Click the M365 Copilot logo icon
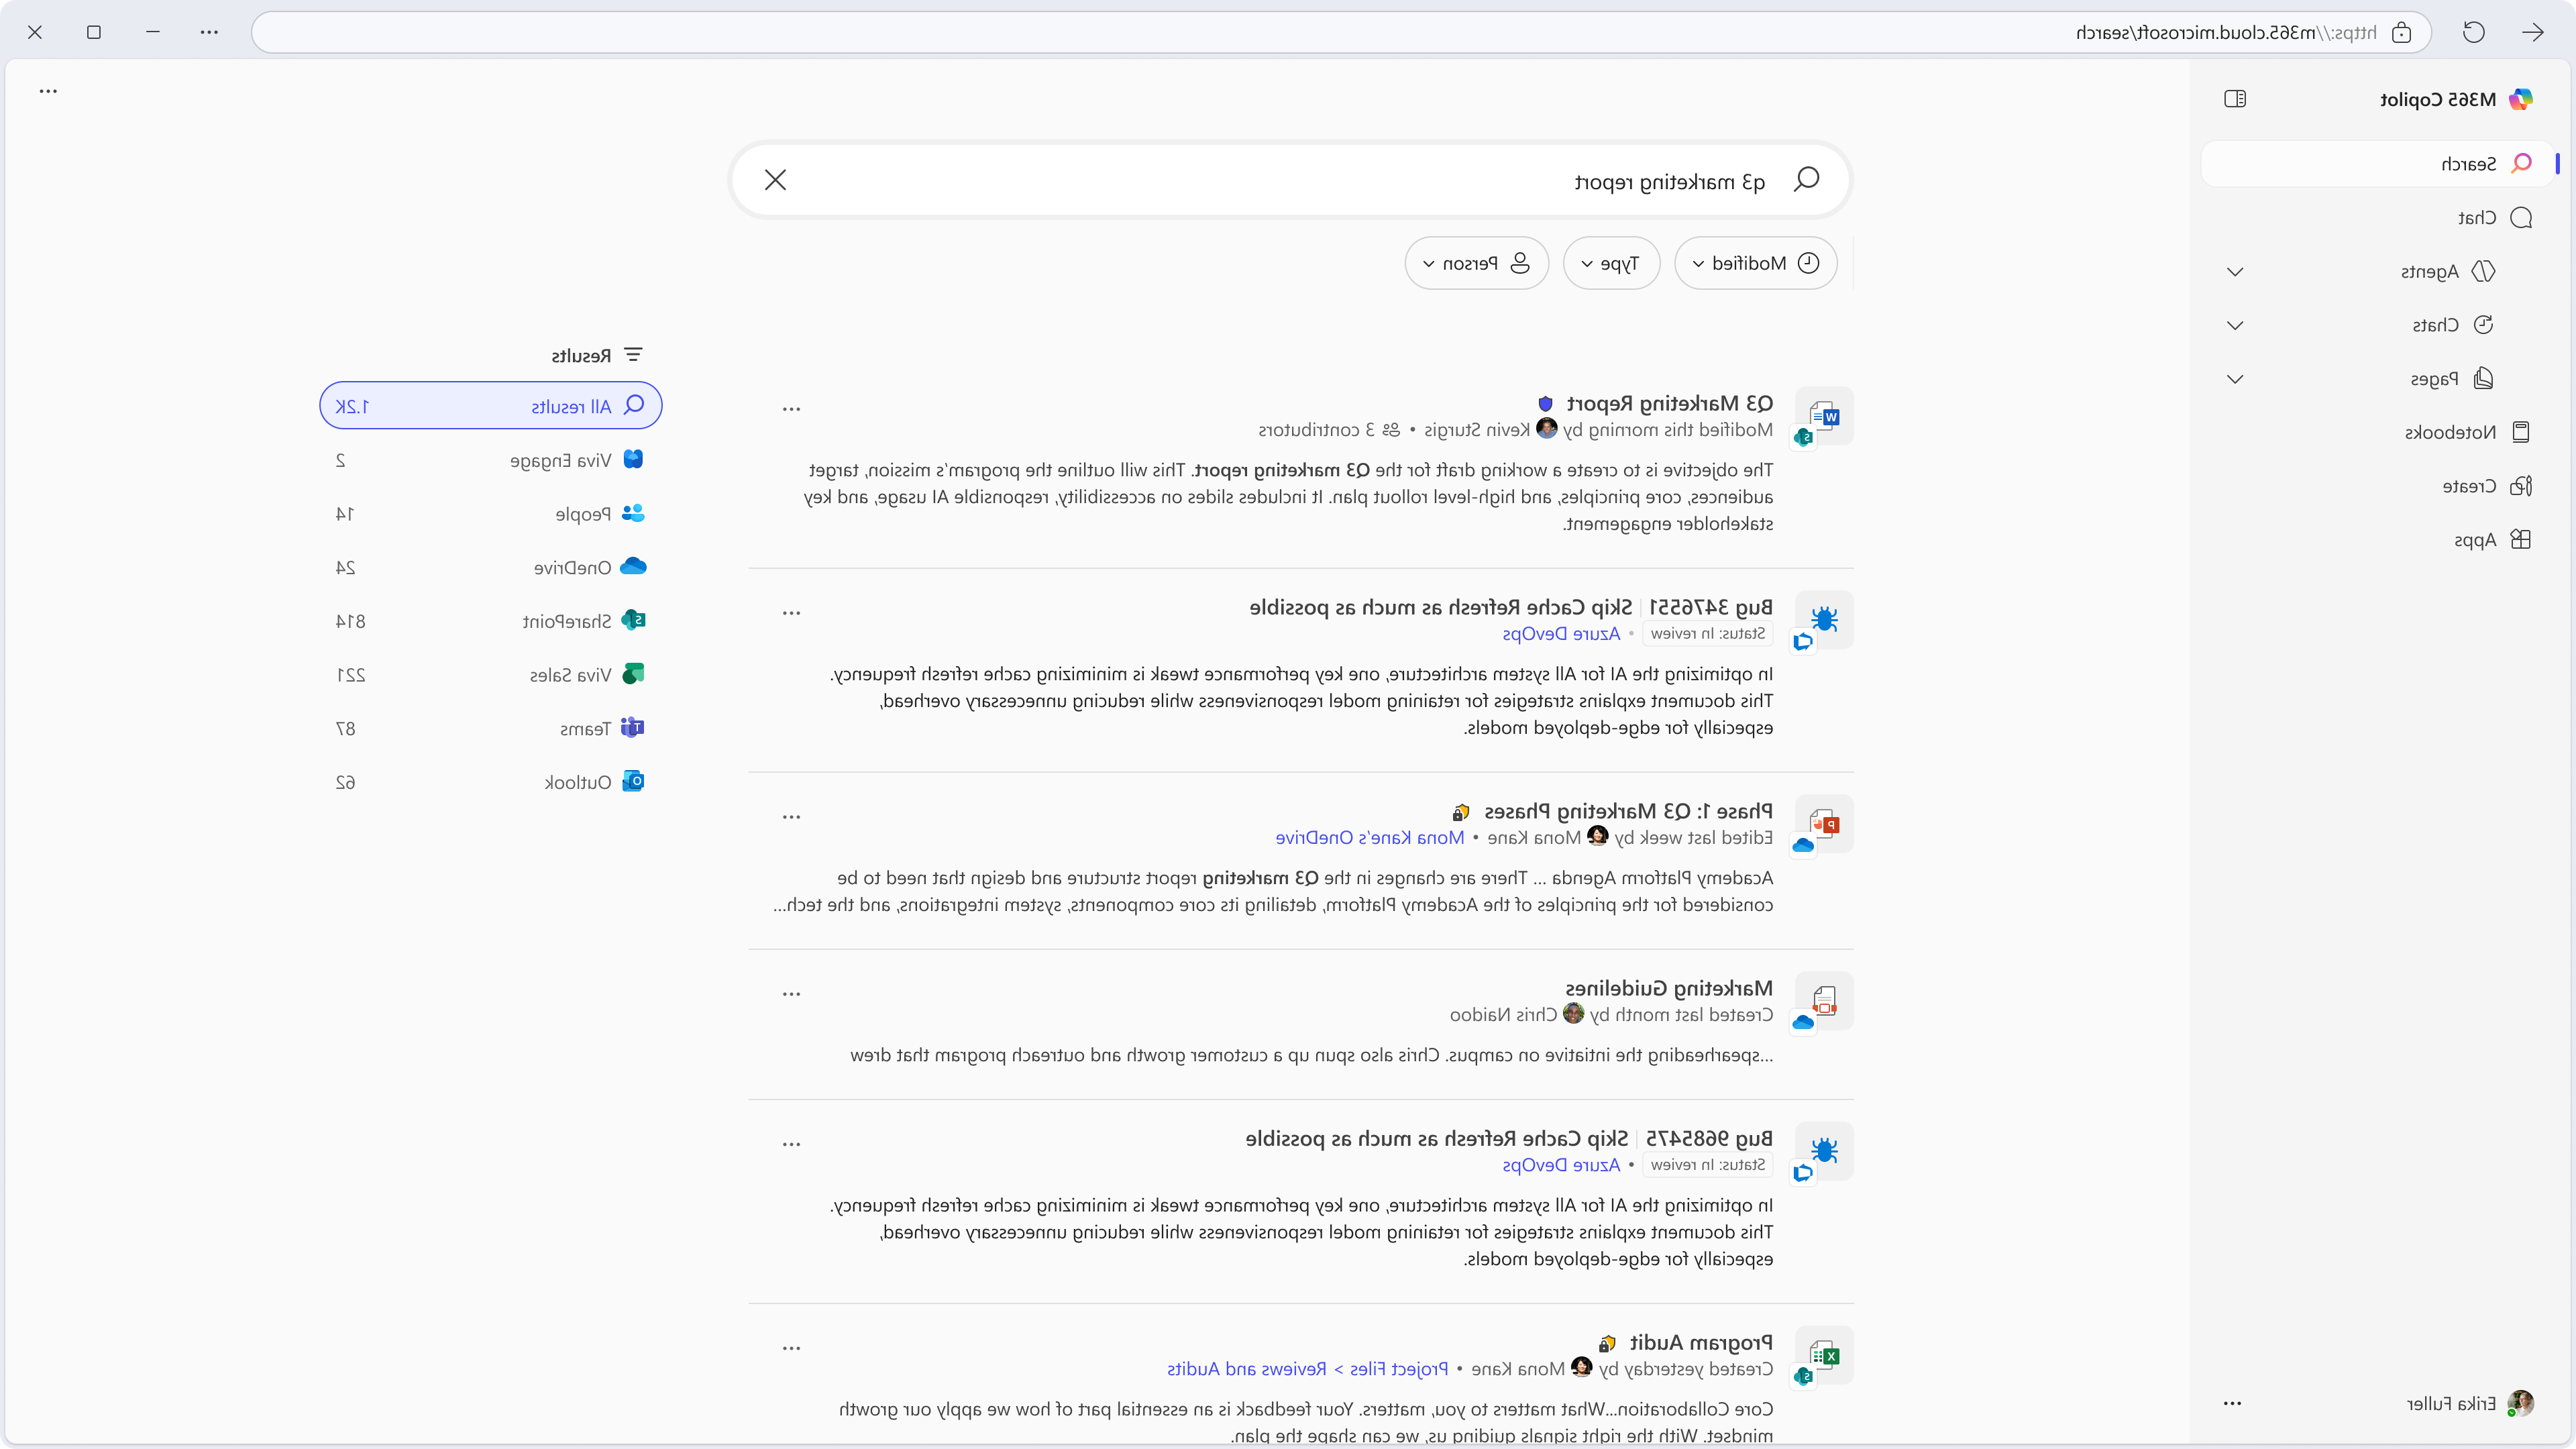The image size is (2576, 1449). (x=2521, y=99)
